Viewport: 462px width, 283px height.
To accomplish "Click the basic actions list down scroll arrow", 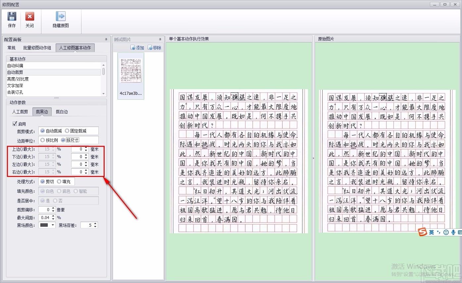I will pyautogui.click(x=104, y=94).
